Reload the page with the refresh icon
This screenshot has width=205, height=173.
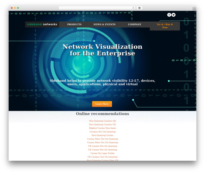[133, 8]
